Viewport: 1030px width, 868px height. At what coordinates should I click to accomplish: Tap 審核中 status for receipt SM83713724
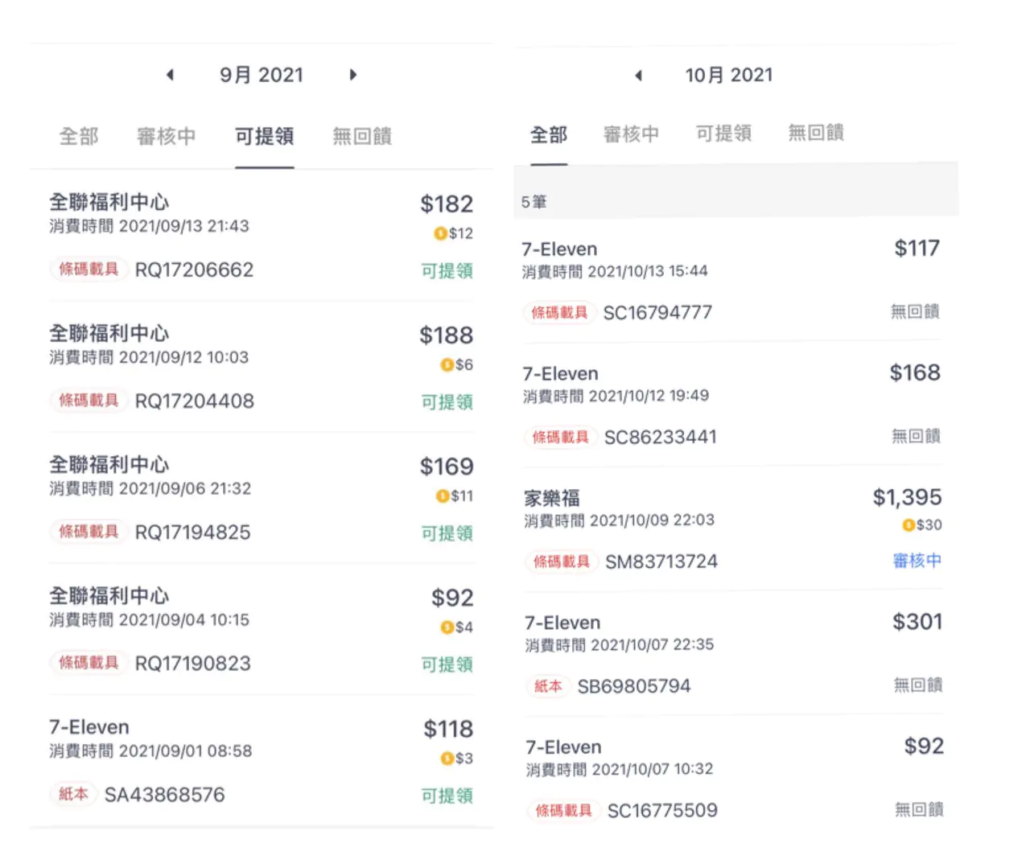917,561
